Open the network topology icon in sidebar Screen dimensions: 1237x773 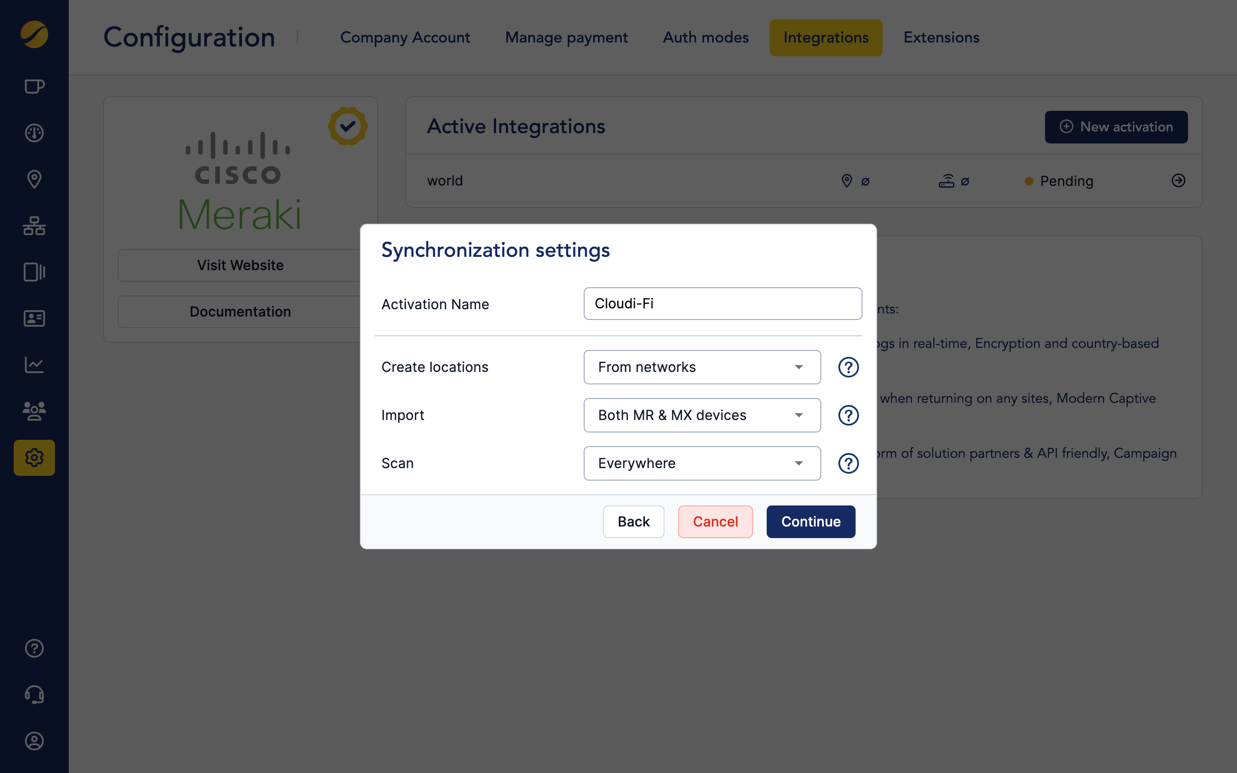tap(34, 226)
